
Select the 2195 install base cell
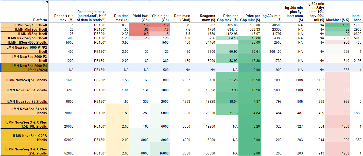tap(356, 58)
